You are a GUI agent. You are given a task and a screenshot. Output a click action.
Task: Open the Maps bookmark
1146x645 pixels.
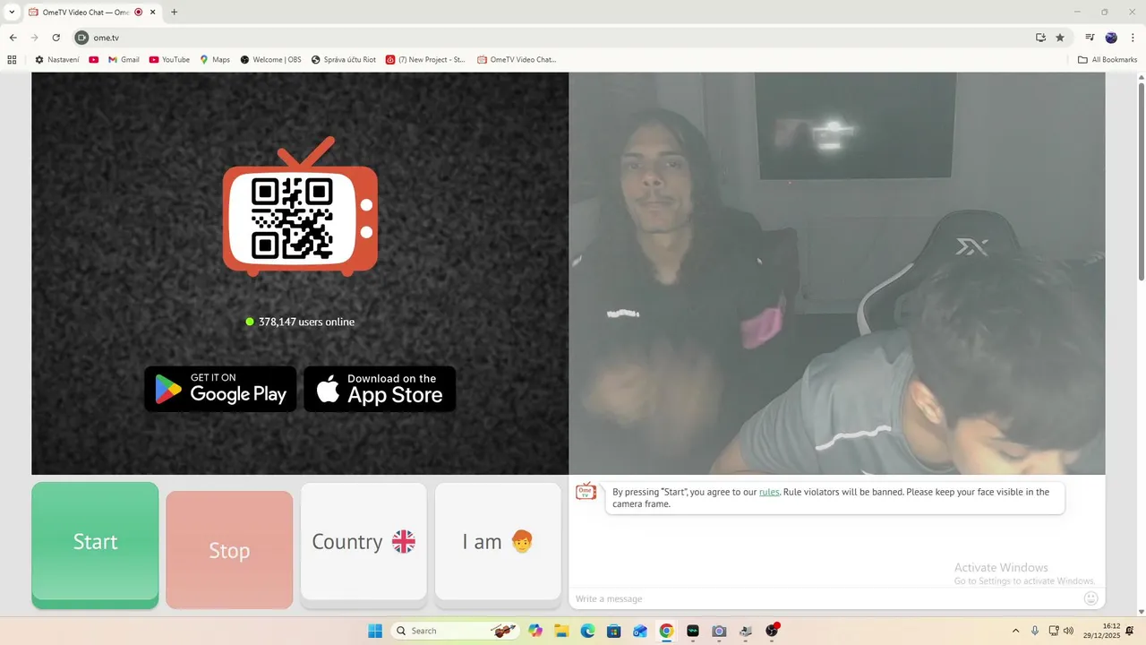[215, 60]
